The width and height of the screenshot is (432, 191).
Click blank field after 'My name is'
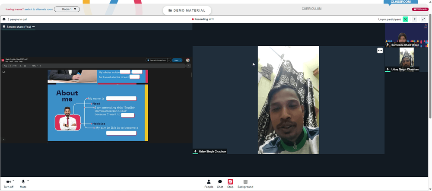[121, 99]
